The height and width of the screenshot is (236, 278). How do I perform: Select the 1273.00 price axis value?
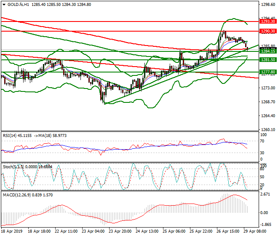[x=268, y=88]
